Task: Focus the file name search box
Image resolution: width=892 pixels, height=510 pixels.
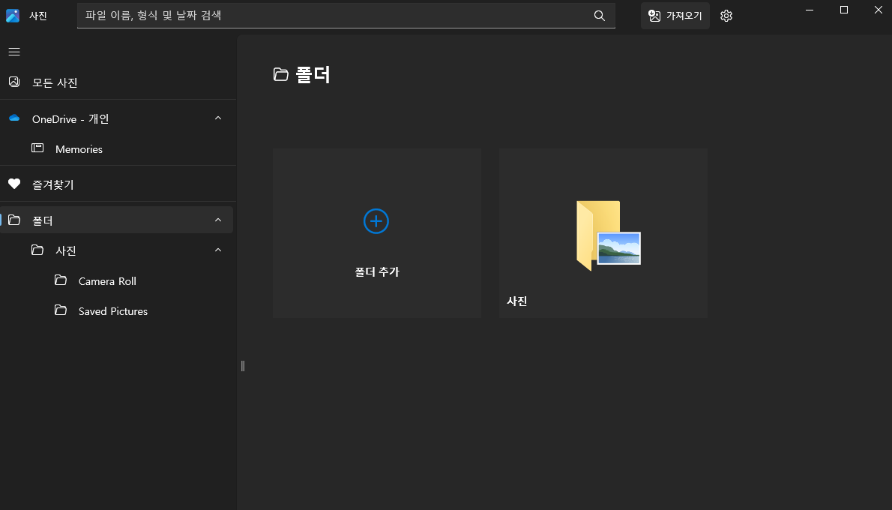Action: (x=346, y=15)
